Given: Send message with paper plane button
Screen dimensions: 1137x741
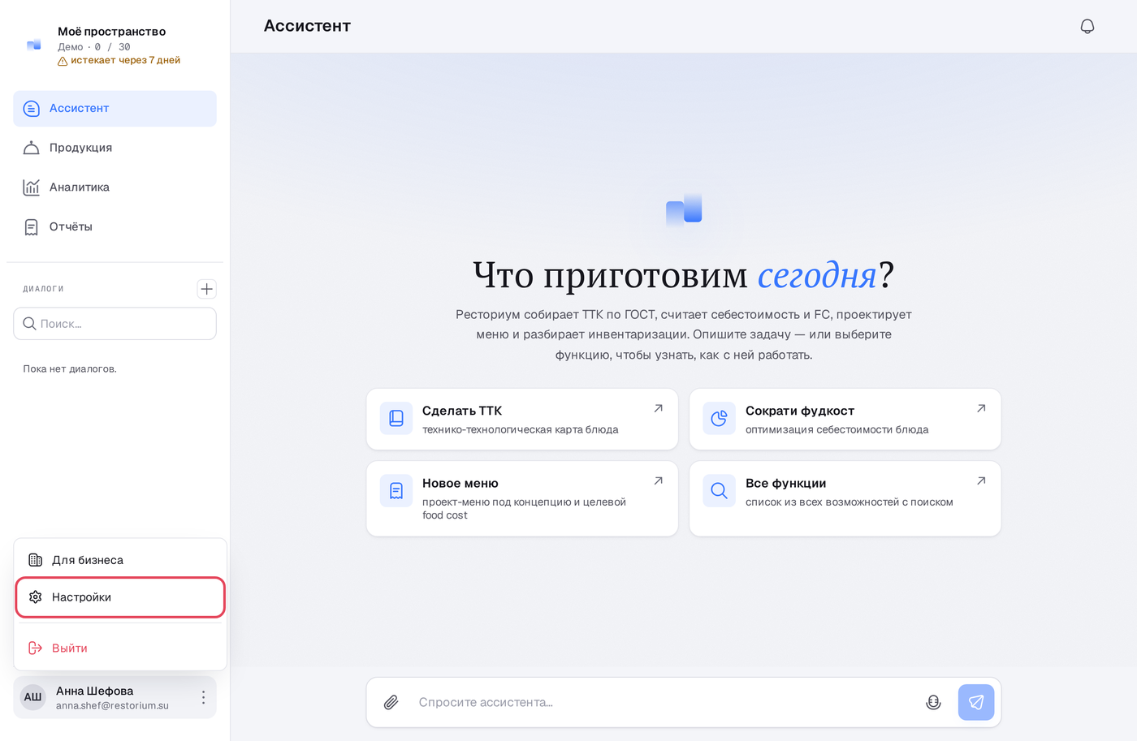Looking at the screenshot, I should pyautogui.click(x=976, y=702).
